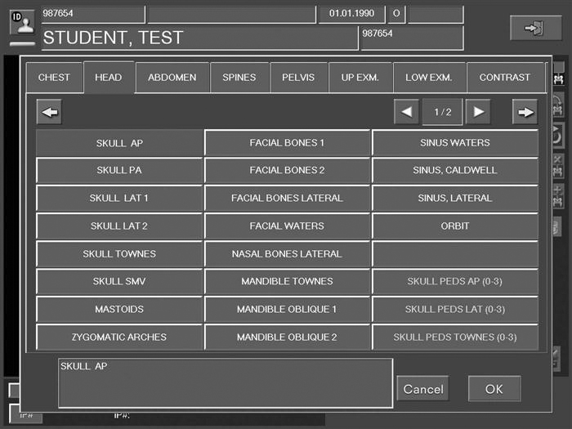Open the ABDOMEN tab

coord(172,78)
